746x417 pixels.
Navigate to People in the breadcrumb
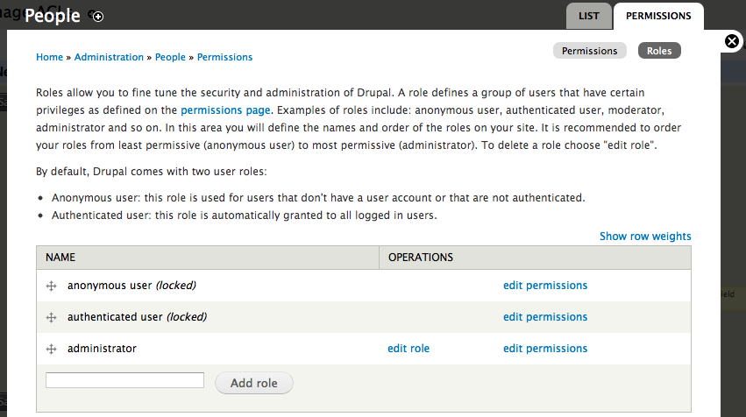[170, 57]
